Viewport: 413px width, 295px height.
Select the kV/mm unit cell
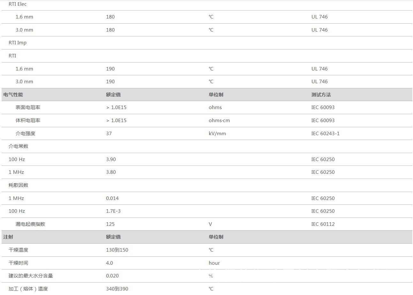(217, 134)
